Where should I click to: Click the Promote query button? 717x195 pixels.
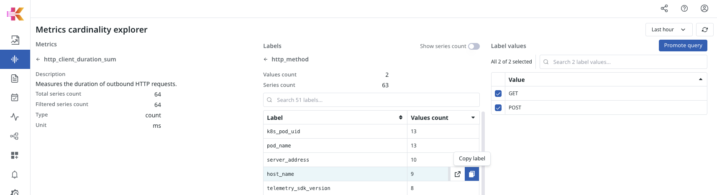[x=683, y=46]
